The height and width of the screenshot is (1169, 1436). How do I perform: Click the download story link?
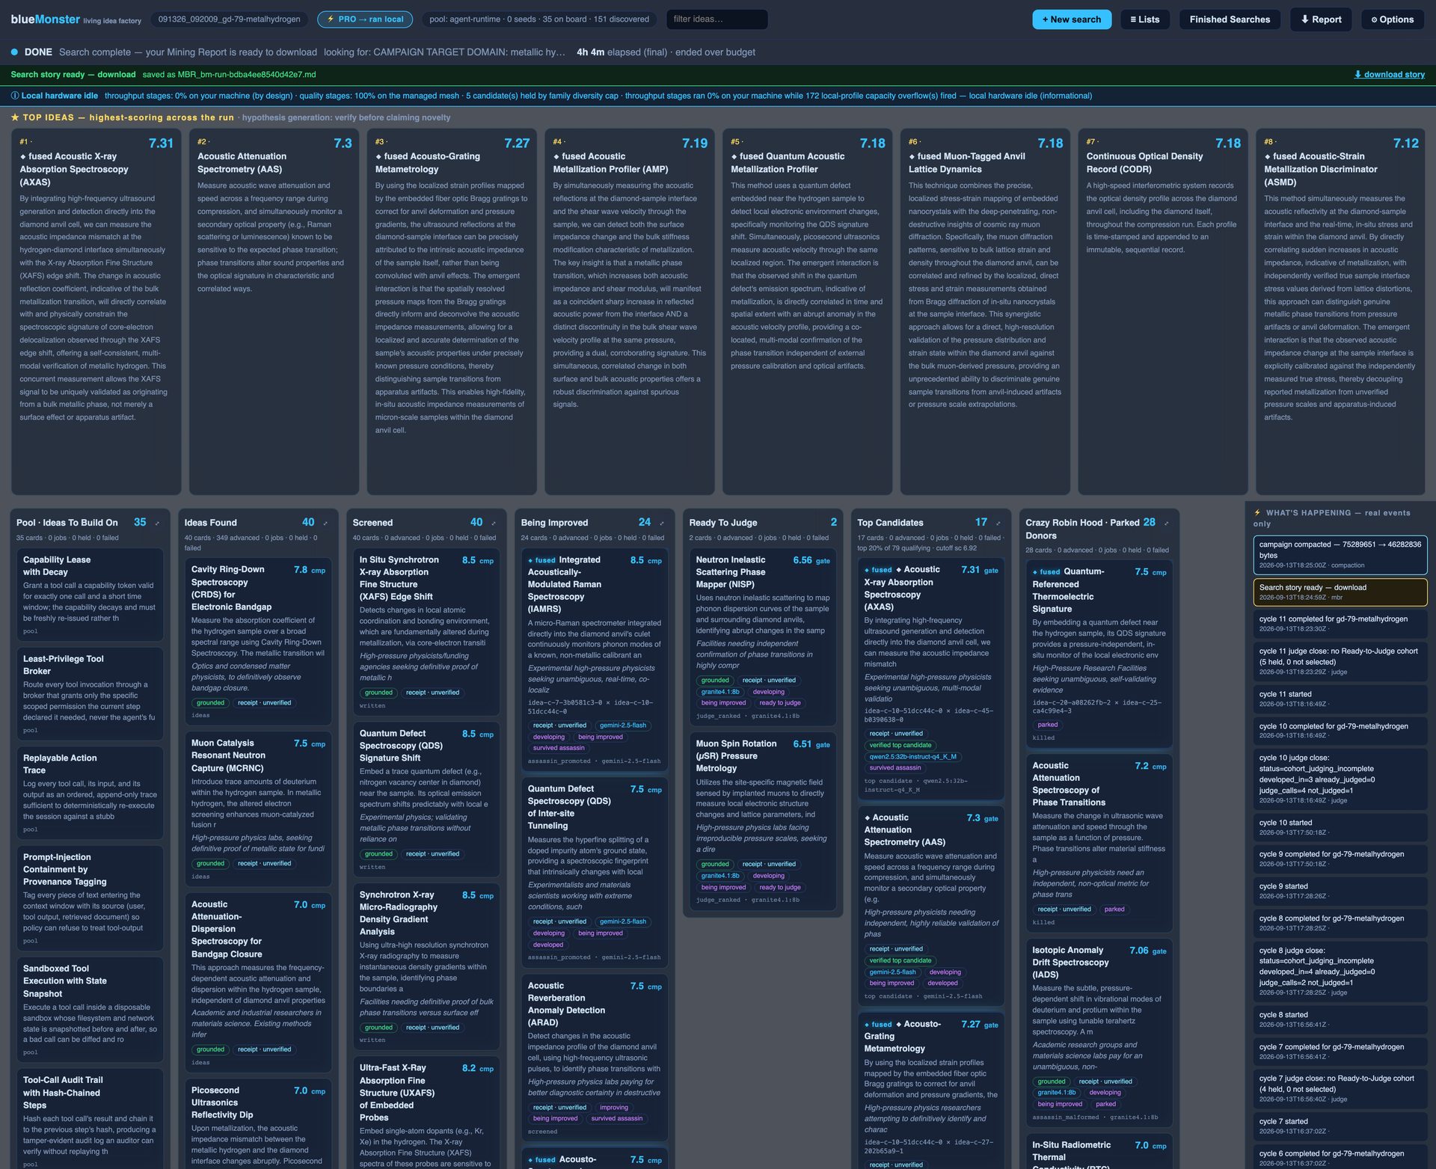pyautogui.click(x=1389, y=75)
